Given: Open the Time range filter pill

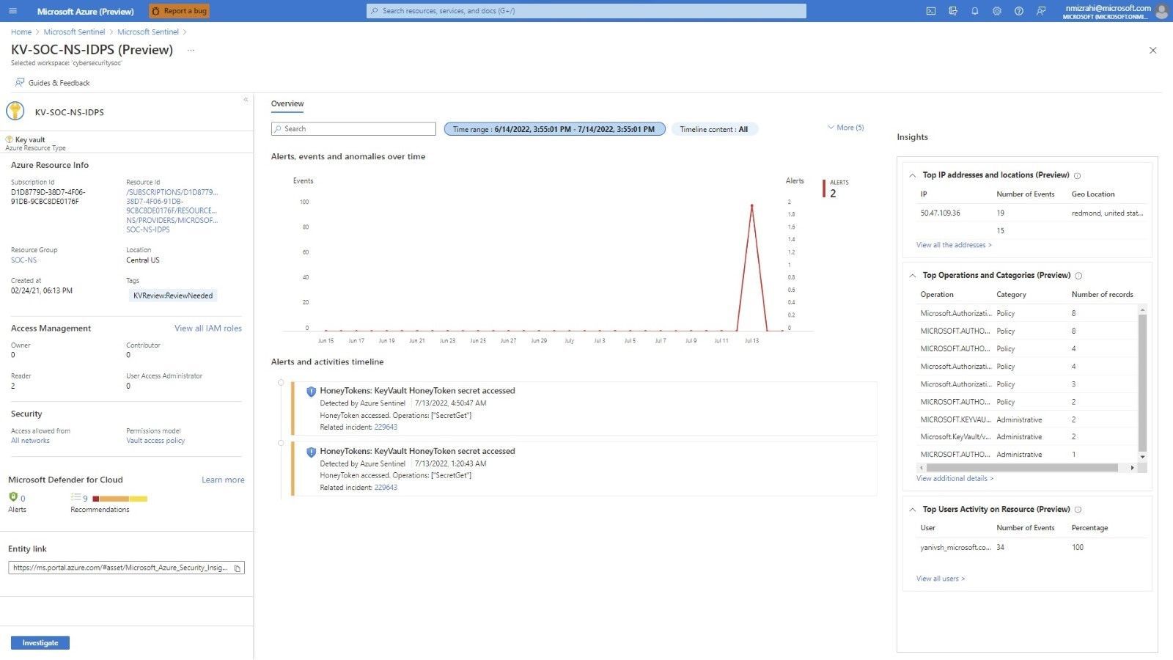Looking at the screenshot, I should pos(554,129).
